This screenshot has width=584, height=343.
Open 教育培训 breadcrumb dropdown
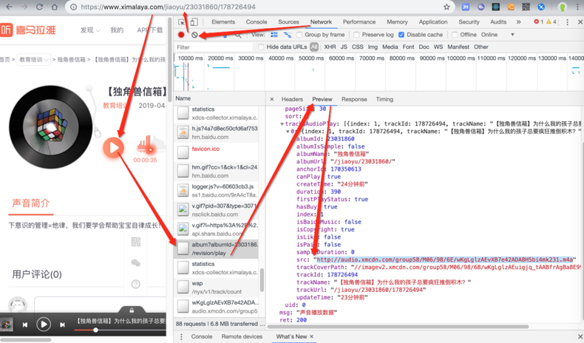tap(34, 60)
